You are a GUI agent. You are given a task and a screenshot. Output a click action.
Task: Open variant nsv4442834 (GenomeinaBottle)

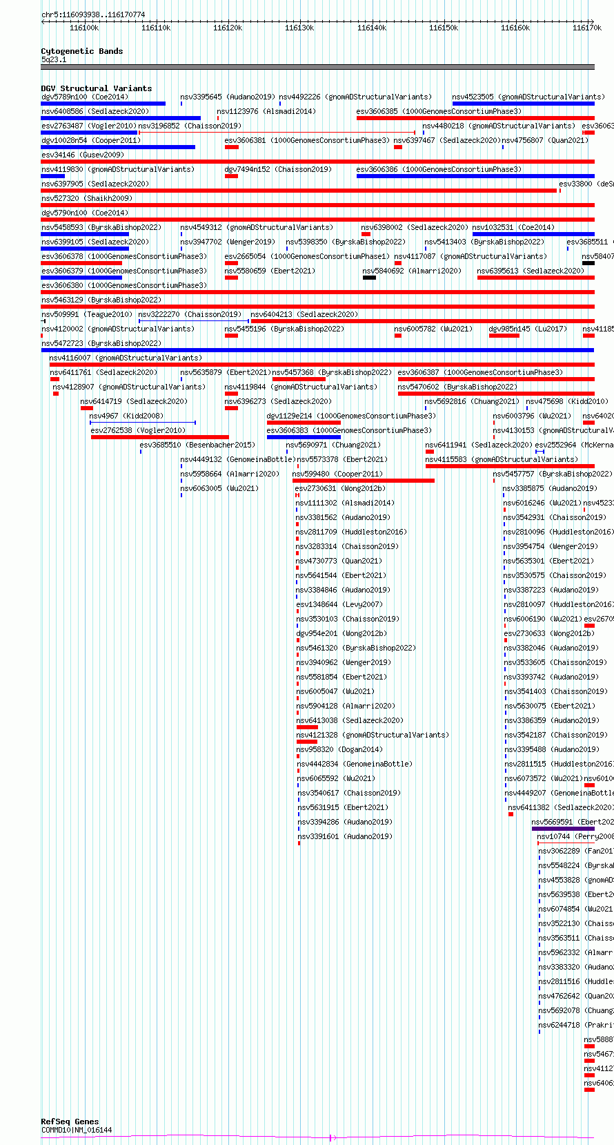tap(355, 764)
